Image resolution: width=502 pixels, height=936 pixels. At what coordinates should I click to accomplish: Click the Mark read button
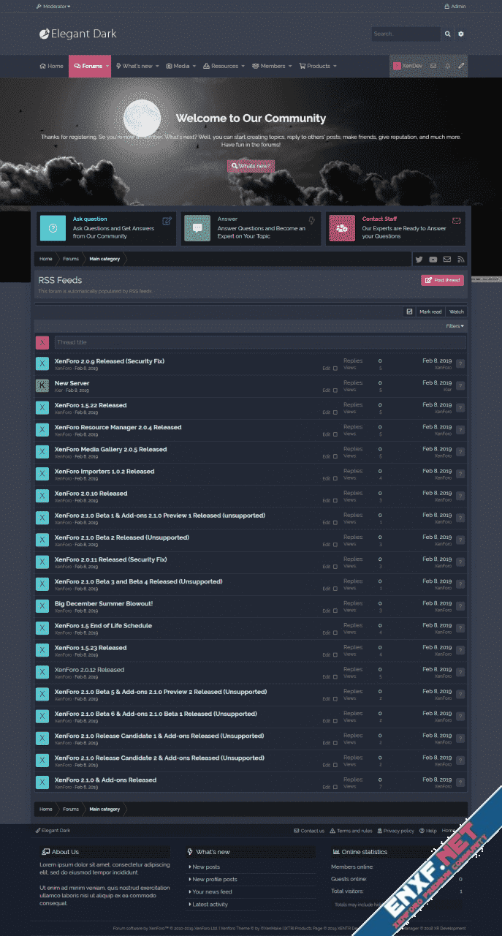coord(430,312)
